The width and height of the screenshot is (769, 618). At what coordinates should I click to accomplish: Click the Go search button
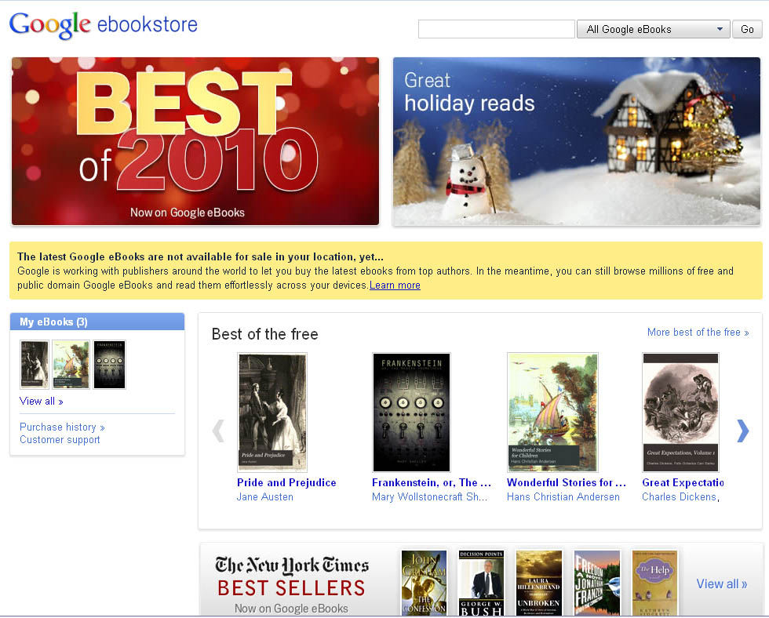coord(747,29)
